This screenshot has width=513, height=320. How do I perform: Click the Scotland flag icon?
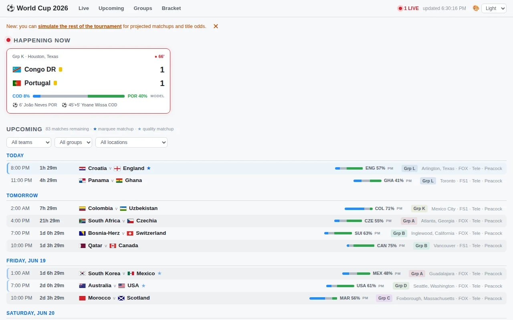121,298
